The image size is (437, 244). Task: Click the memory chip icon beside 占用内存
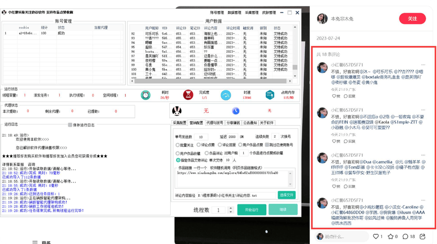coord(270,95)
